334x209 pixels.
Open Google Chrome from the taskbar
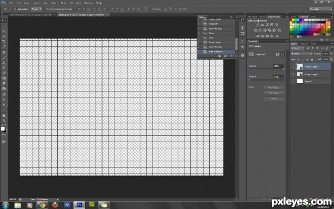(42, 205)
